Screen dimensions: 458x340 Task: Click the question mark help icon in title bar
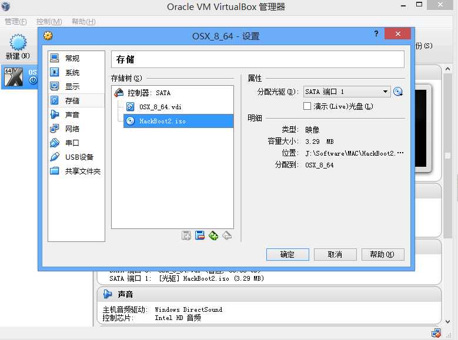point(376,33)
